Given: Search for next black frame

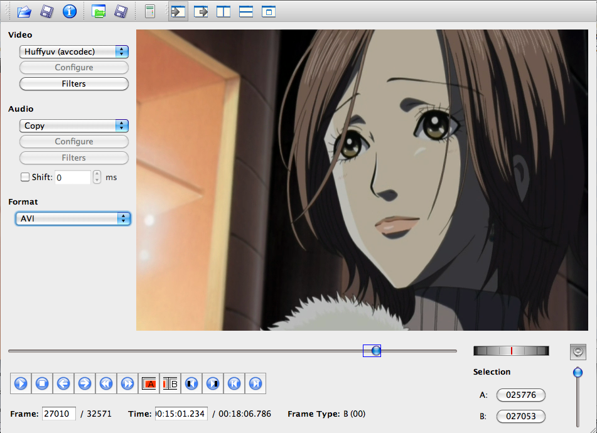Looking at the screenshot, I should click(x=212, y=383).
